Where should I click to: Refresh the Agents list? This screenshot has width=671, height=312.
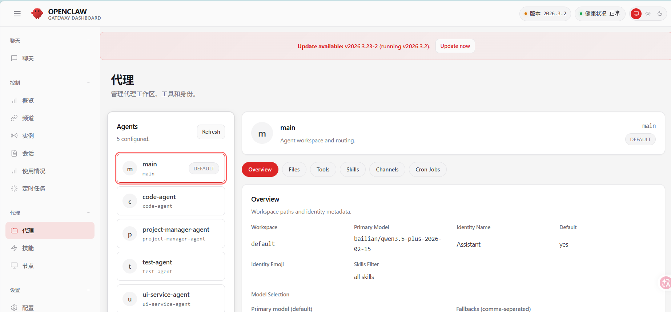[x=211, y=132]
